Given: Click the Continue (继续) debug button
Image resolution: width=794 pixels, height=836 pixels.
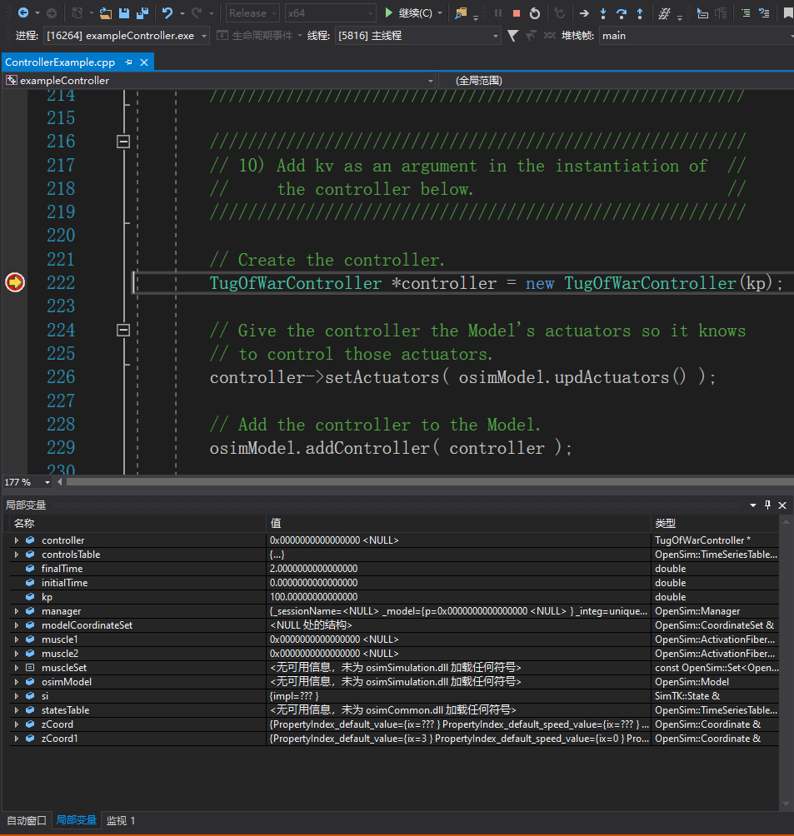Looking at the screenshot, I should click(x=408, y=13).
